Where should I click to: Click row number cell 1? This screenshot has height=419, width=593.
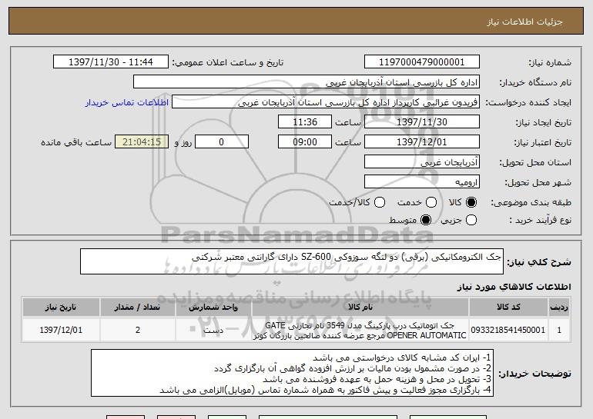pos(559,330)
